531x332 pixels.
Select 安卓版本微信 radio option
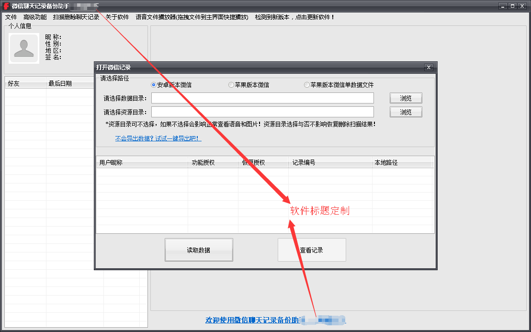tap(154, 85)
